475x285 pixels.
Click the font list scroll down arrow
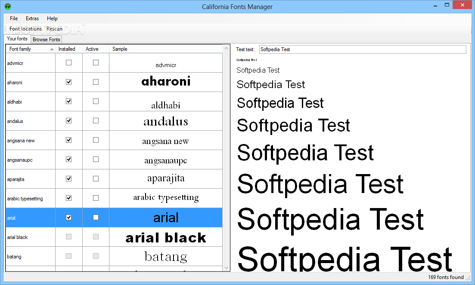pyautogui.click(x=226, y=268)
